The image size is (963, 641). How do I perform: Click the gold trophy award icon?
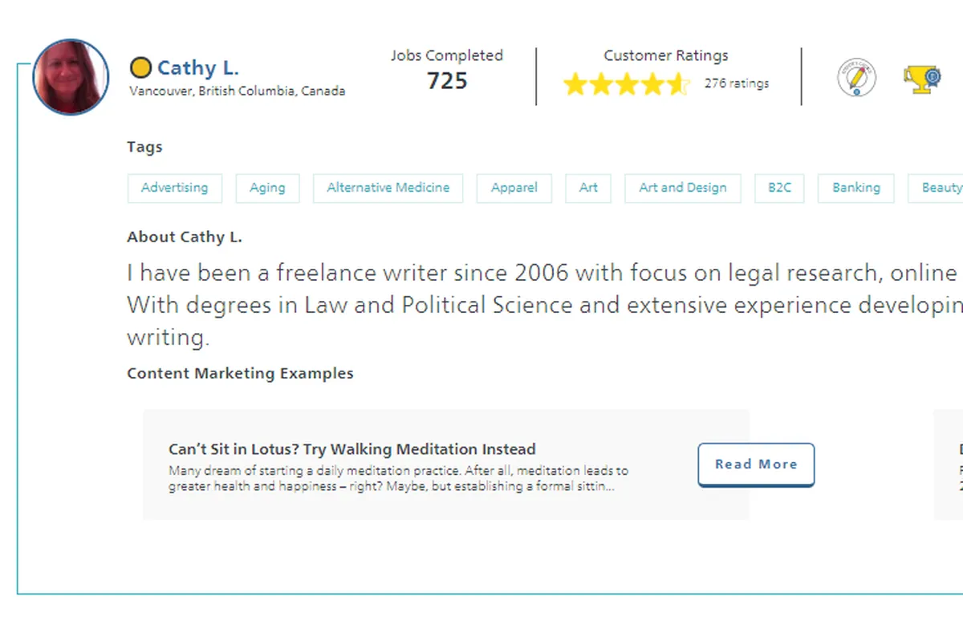point(921,79)
